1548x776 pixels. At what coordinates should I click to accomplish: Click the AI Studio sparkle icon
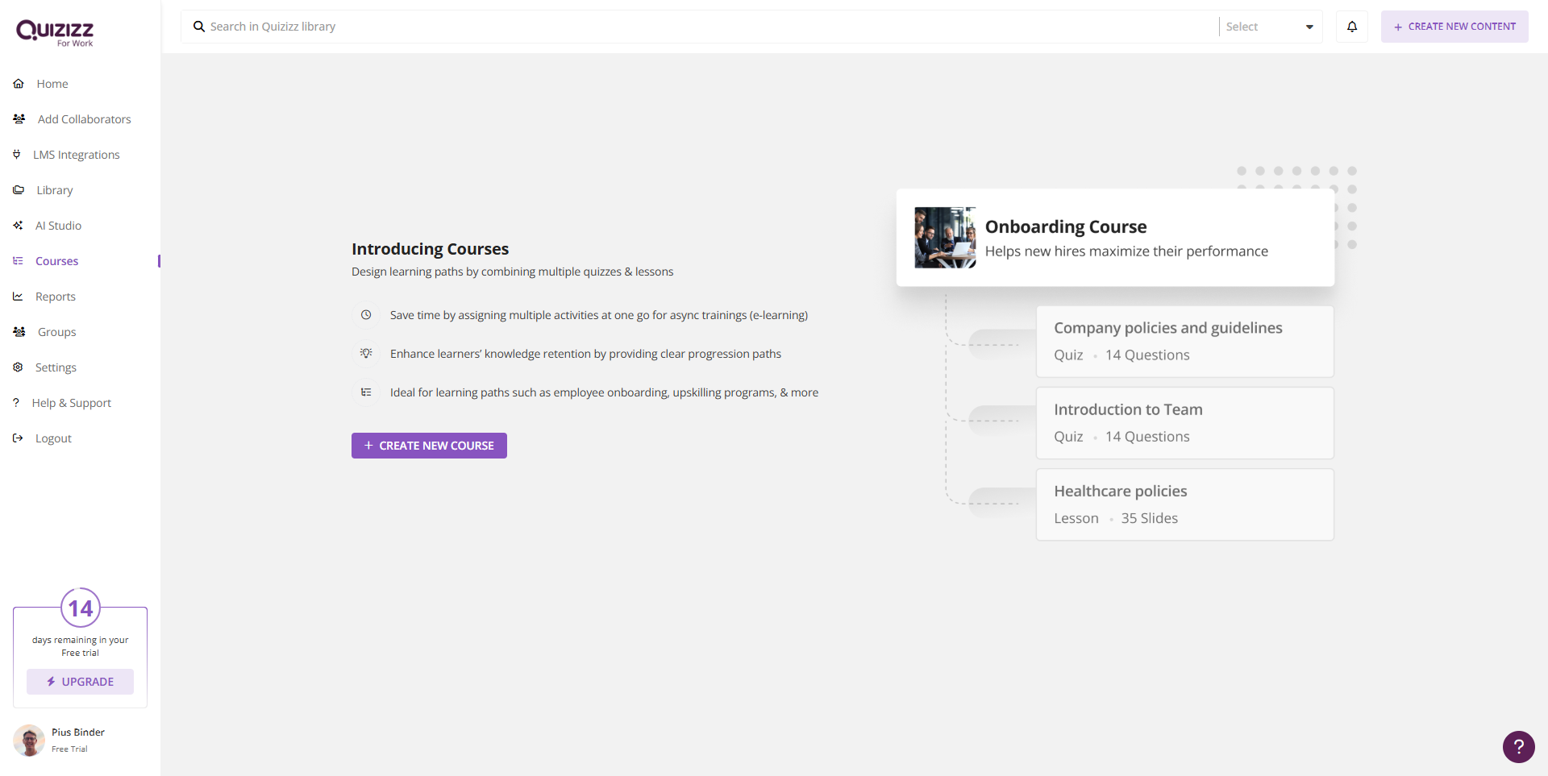pyautogui.click(x=18, y=226)
